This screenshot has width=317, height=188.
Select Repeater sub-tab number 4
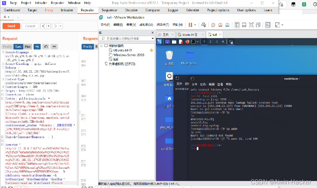(x=5, y=17)
